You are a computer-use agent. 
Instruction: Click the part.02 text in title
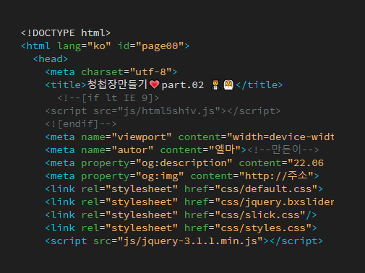pyautogui.click(x=183, y=85)
